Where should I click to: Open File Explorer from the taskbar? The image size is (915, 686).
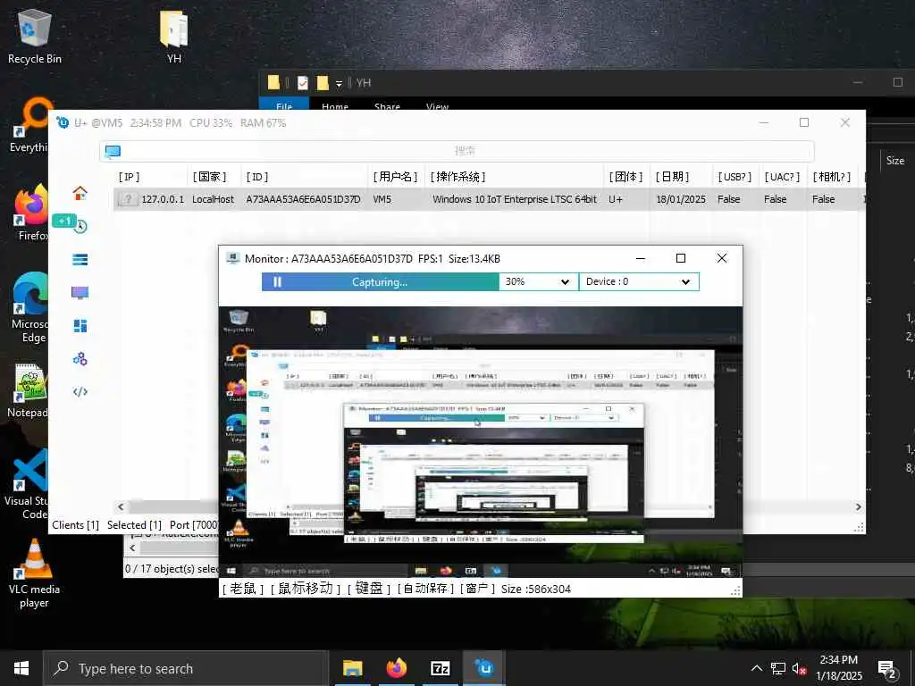pos(352,668)
